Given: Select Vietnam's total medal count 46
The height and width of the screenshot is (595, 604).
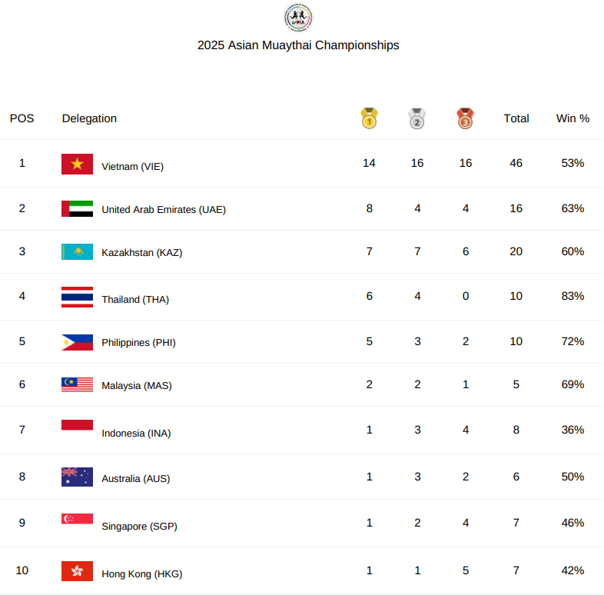Looking at the screenshot, I should [516, 163].
